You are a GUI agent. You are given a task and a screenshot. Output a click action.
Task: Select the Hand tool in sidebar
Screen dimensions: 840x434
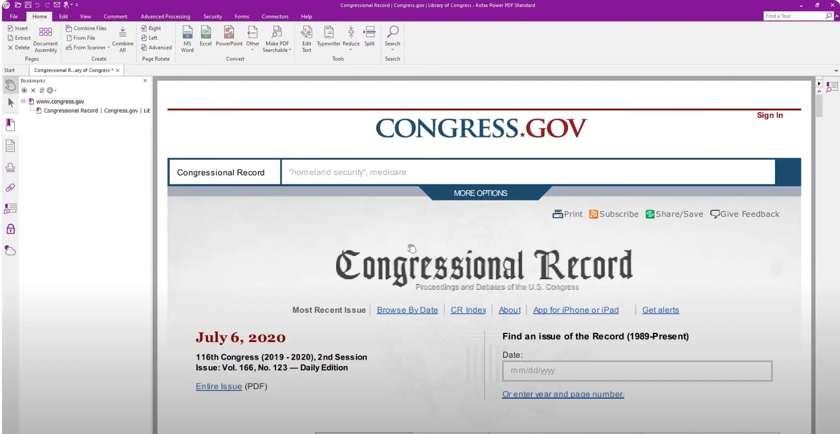pyautogui.click(x=10, y=86)
